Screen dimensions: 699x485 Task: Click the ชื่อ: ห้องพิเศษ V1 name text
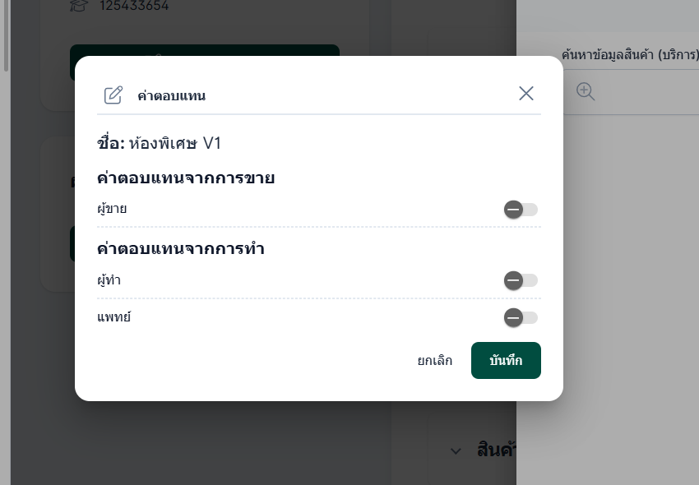pyautogui.click(x=160, y=143)
